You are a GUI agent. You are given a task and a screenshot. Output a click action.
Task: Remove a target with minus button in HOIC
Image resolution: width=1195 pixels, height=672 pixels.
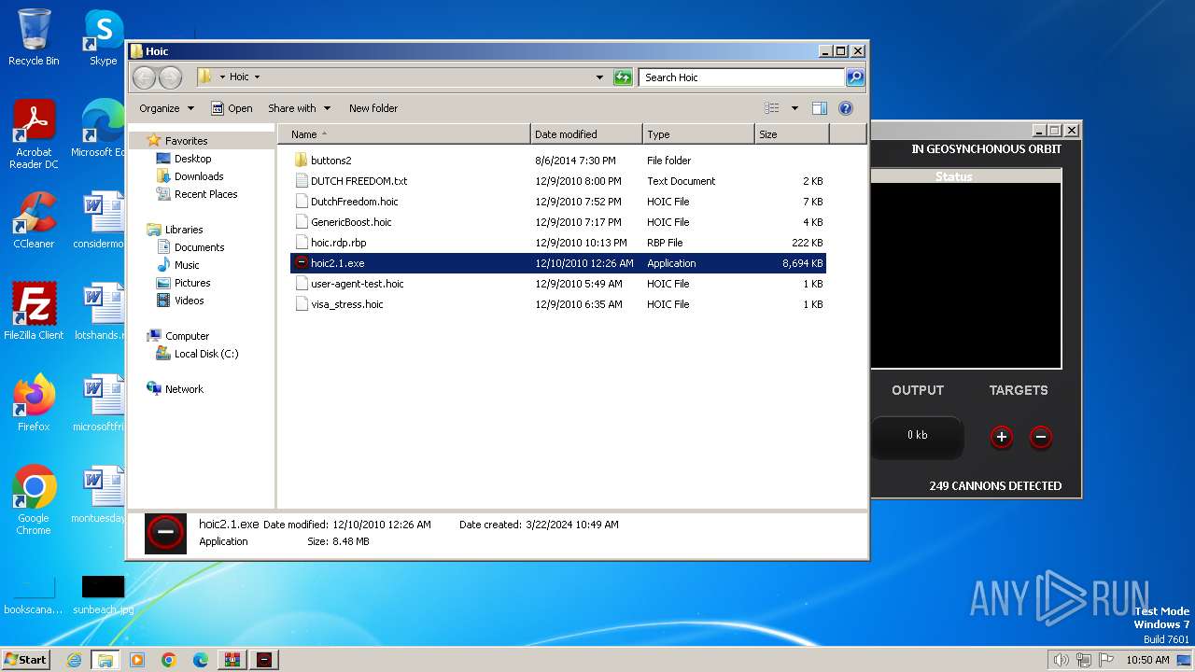click(x=1041, y=437)
